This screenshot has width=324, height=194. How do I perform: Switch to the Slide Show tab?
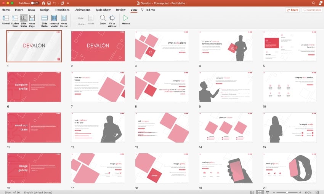[103, 10]
